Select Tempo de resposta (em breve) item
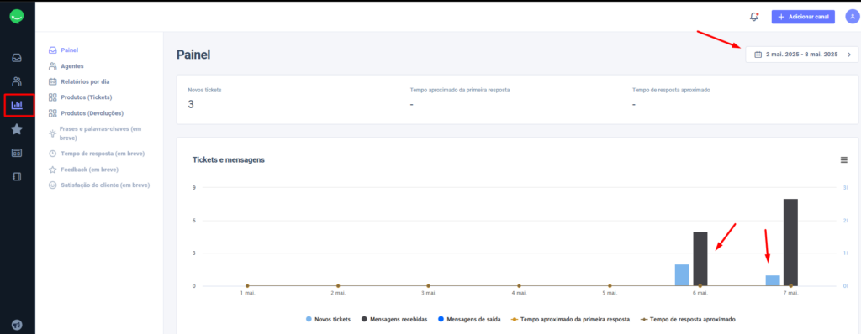The height and width of the screenshot is (334, 861). (x=103, y=154)
